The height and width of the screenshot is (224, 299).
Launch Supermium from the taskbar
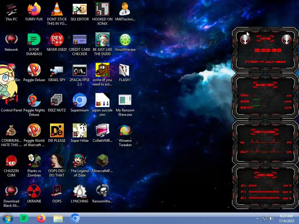click(75, 218)
